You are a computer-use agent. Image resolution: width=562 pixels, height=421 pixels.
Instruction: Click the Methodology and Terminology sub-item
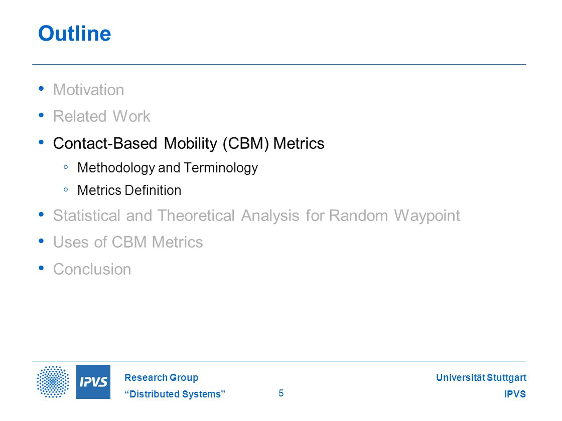pyautogui.click(x=168, y=167)
